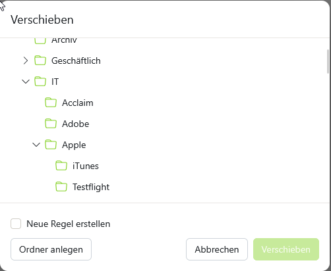
Task: Click the Ordner anlegen button
Action: click(51, 249)
